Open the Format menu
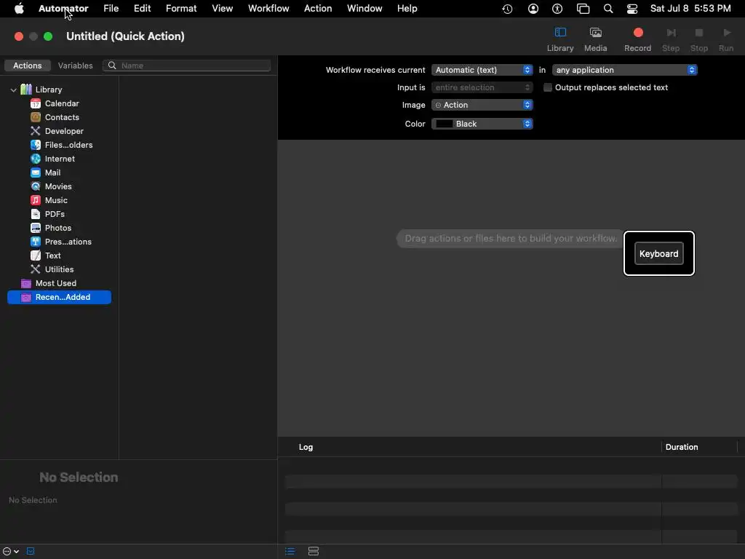This screenshot has width=745, height=559. pyautogui.click(x=181, y=9)
